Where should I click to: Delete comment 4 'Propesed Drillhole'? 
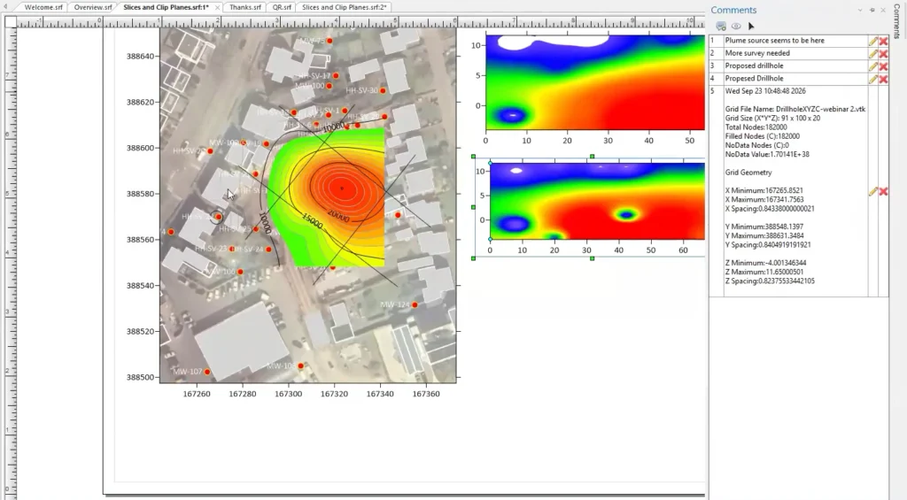[x=883, y=79]
